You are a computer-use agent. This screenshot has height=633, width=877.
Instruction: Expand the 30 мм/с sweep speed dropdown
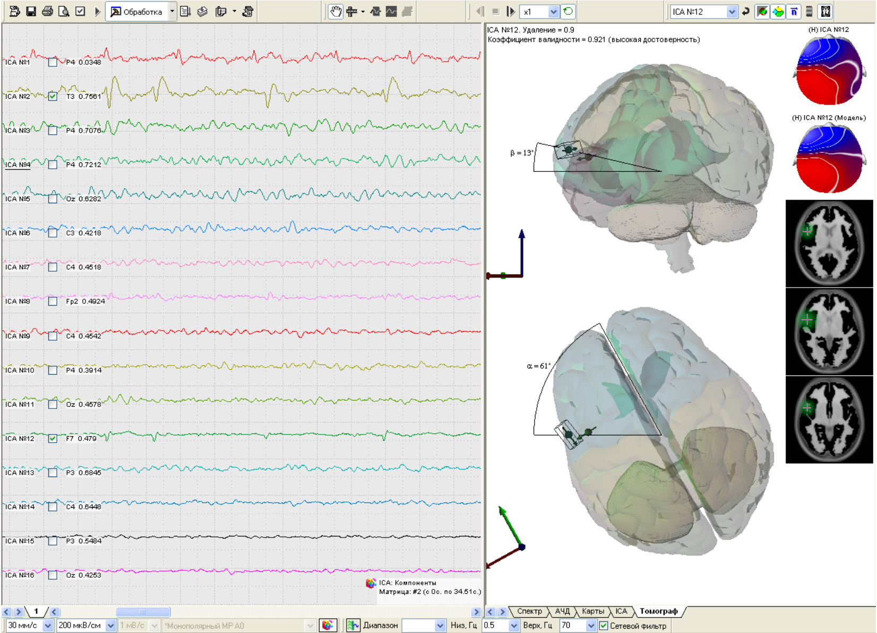48,626
